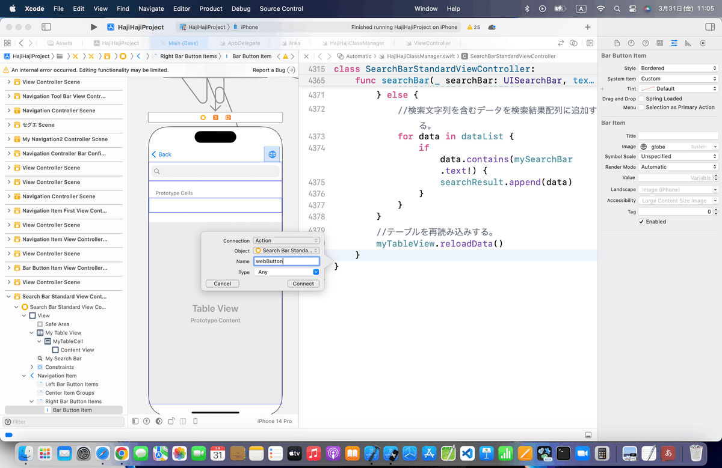Open the Identity inspector icon
Screen dimensions: 722x468
pyautogui.click(x=660, y=43)
